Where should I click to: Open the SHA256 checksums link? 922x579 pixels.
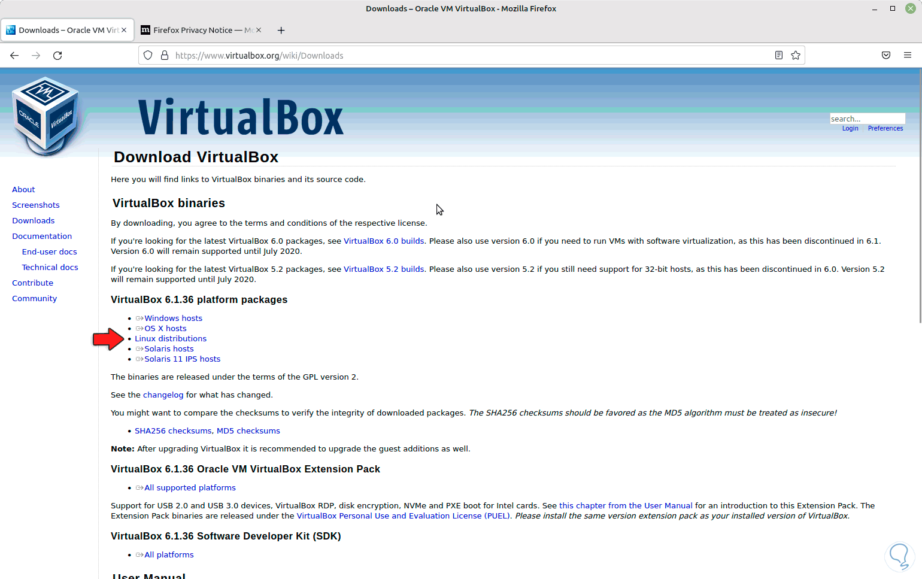click(173, 431)
